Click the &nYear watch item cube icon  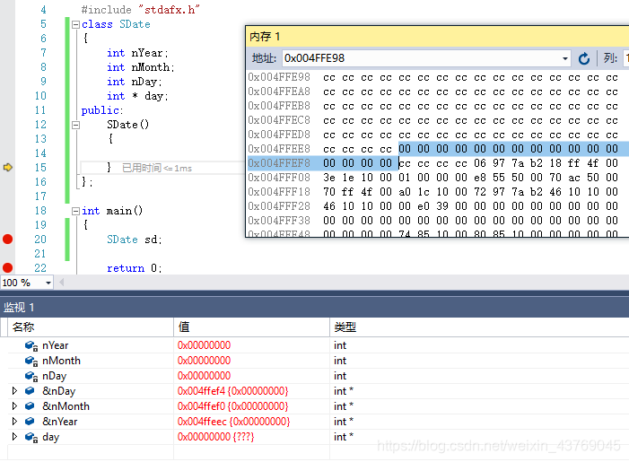pyautogui.click(x=30, y=421)
